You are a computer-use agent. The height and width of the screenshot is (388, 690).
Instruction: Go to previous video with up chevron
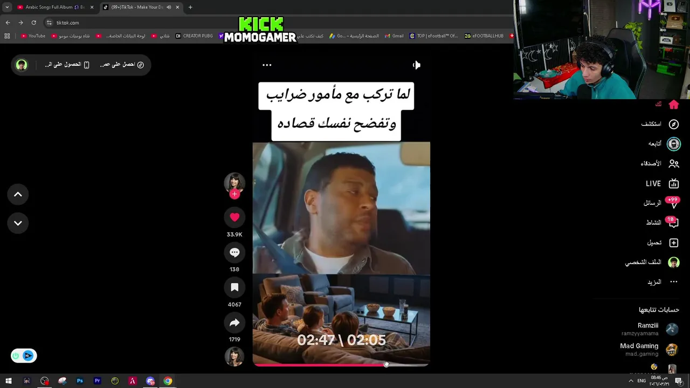18,195
